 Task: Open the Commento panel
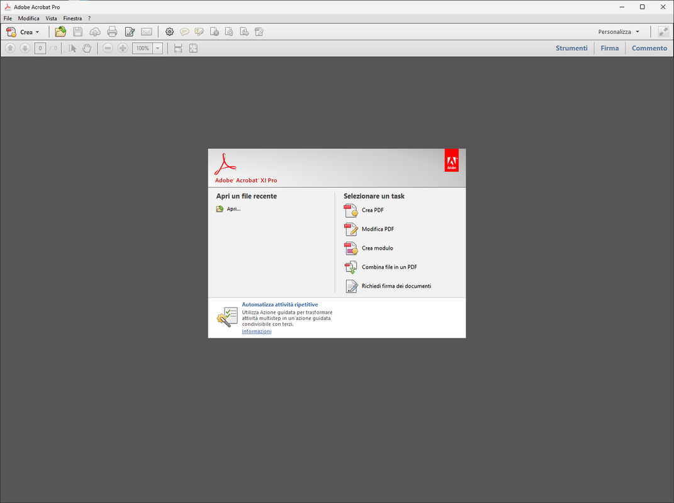[x=649, y=48]
